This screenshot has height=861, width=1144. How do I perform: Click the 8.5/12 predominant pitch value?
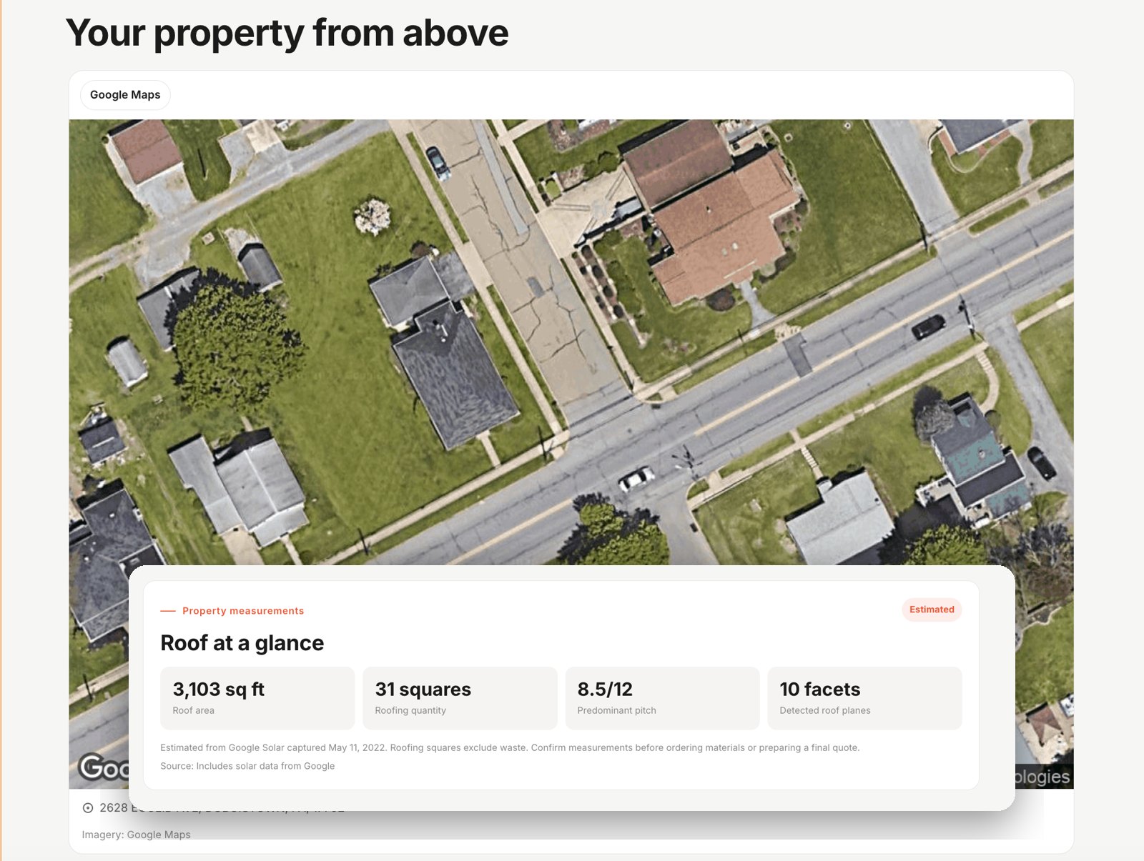coord(605,690)
